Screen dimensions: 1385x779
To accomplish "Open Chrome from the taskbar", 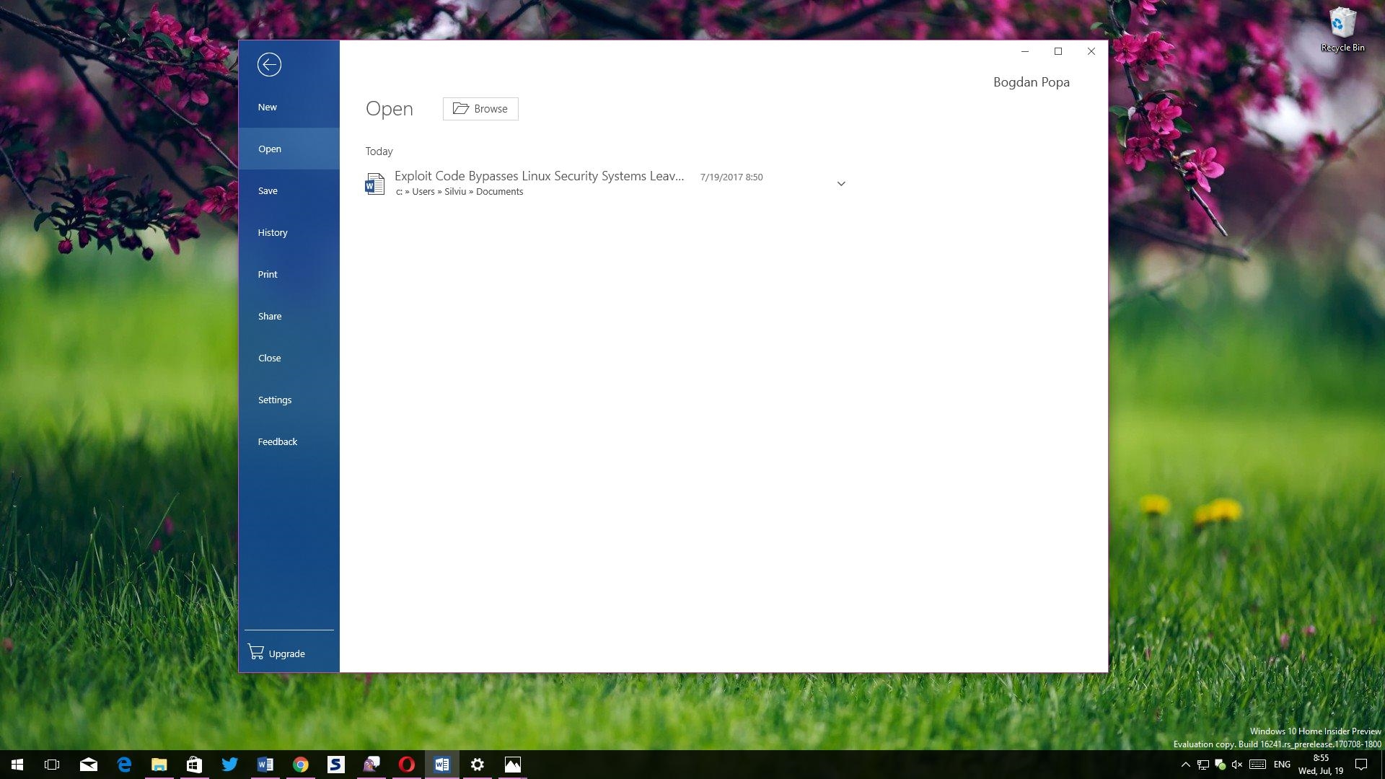I will (300, 765).
